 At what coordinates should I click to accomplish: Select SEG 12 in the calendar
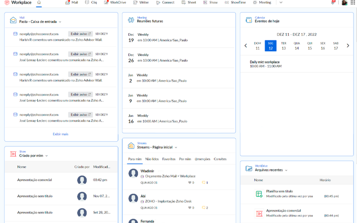(x=270, y=46)
